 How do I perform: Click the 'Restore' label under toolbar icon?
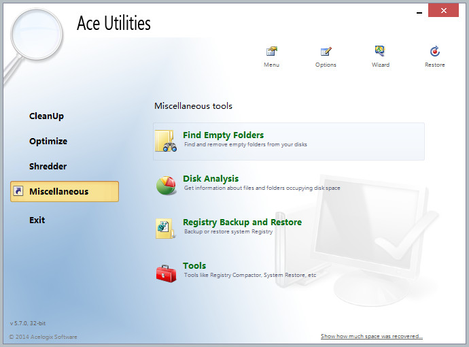coord(434,65)
